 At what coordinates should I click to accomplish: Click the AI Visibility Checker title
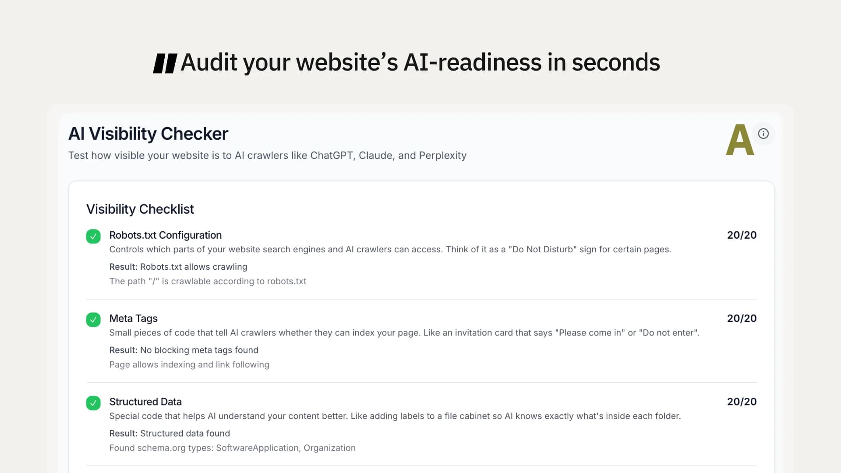click(x=148, y=134)
